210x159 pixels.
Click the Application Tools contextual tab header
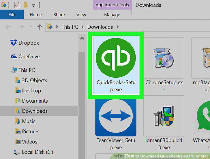coord(112,5)
